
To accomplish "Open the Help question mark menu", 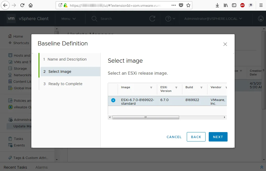I will pos(170,19).
